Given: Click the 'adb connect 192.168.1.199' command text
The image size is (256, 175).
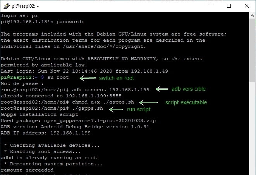Looking at the screenshot, I should [x=111, y=90].
